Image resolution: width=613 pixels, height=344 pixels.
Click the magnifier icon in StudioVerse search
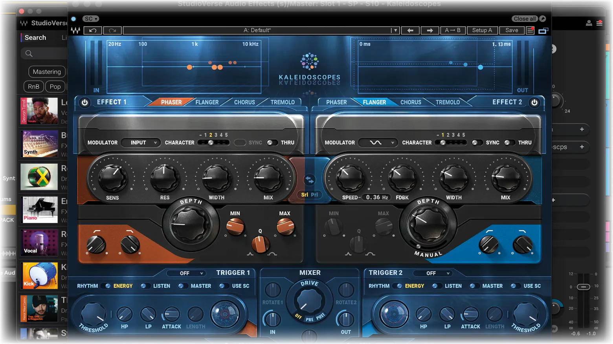(x=29, y=53)
